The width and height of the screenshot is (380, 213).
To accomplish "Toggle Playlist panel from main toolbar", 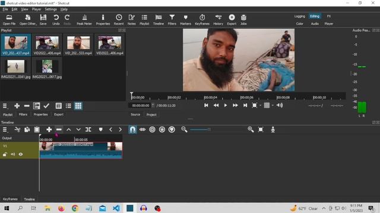I will pyautogui.click(x=144, y=20).
